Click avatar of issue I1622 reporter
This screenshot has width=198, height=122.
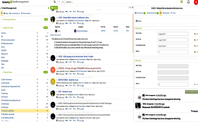pos(53,58)
